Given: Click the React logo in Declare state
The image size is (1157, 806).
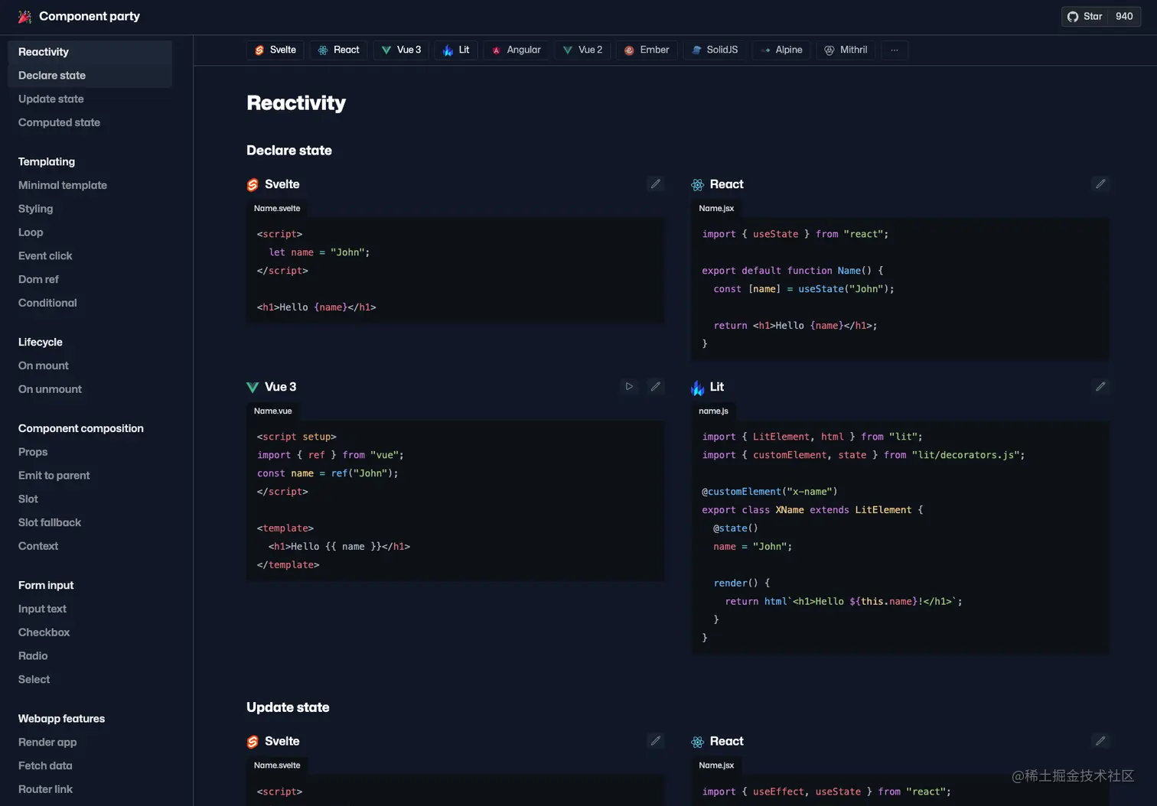Looking at the screenshot, I should pyautogui.click(x=697, y=184).
